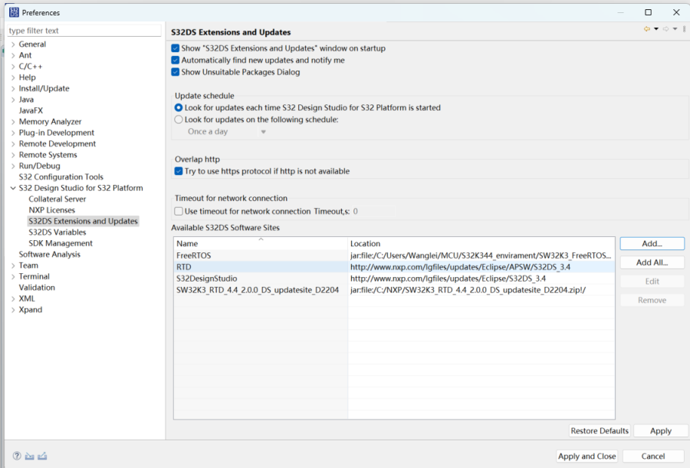Expand the Java tree node
Viewport: 690px width, 468px height.
pos(13,100)
